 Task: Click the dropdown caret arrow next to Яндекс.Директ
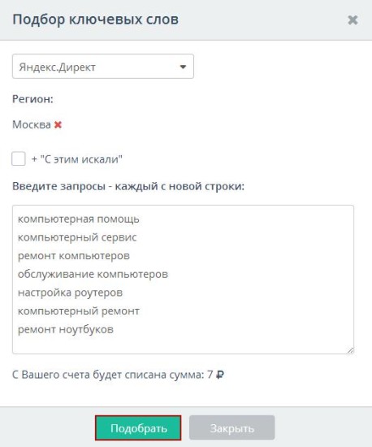(183, 67)
